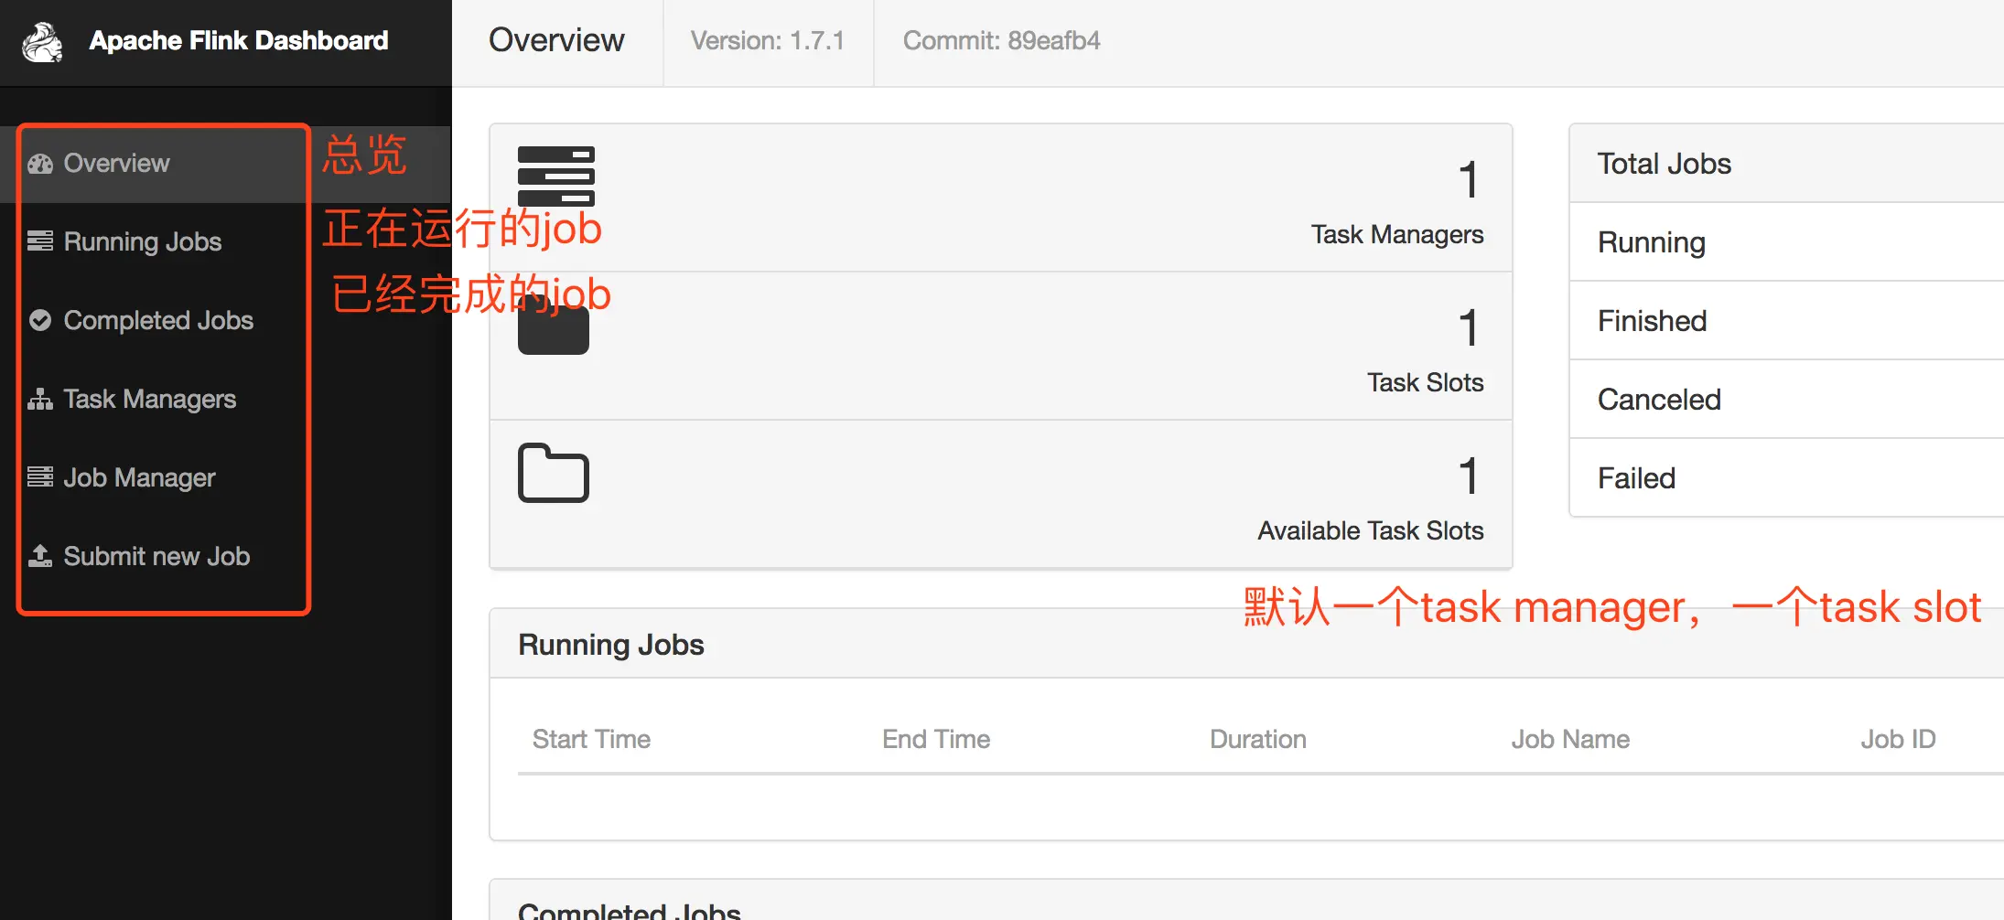The height and width of the screenshot is (920, 2004).
Task: Click the Task Managers stacked-servers icon
Action: pos(556,177)
